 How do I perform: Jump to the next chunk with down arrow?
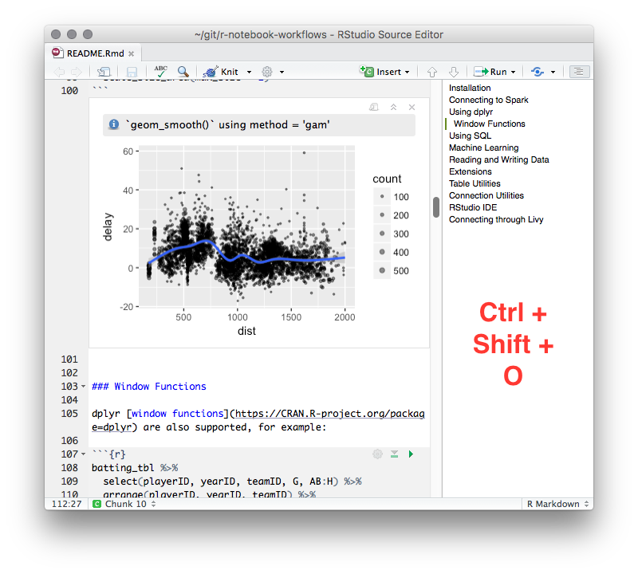point(453,72)
